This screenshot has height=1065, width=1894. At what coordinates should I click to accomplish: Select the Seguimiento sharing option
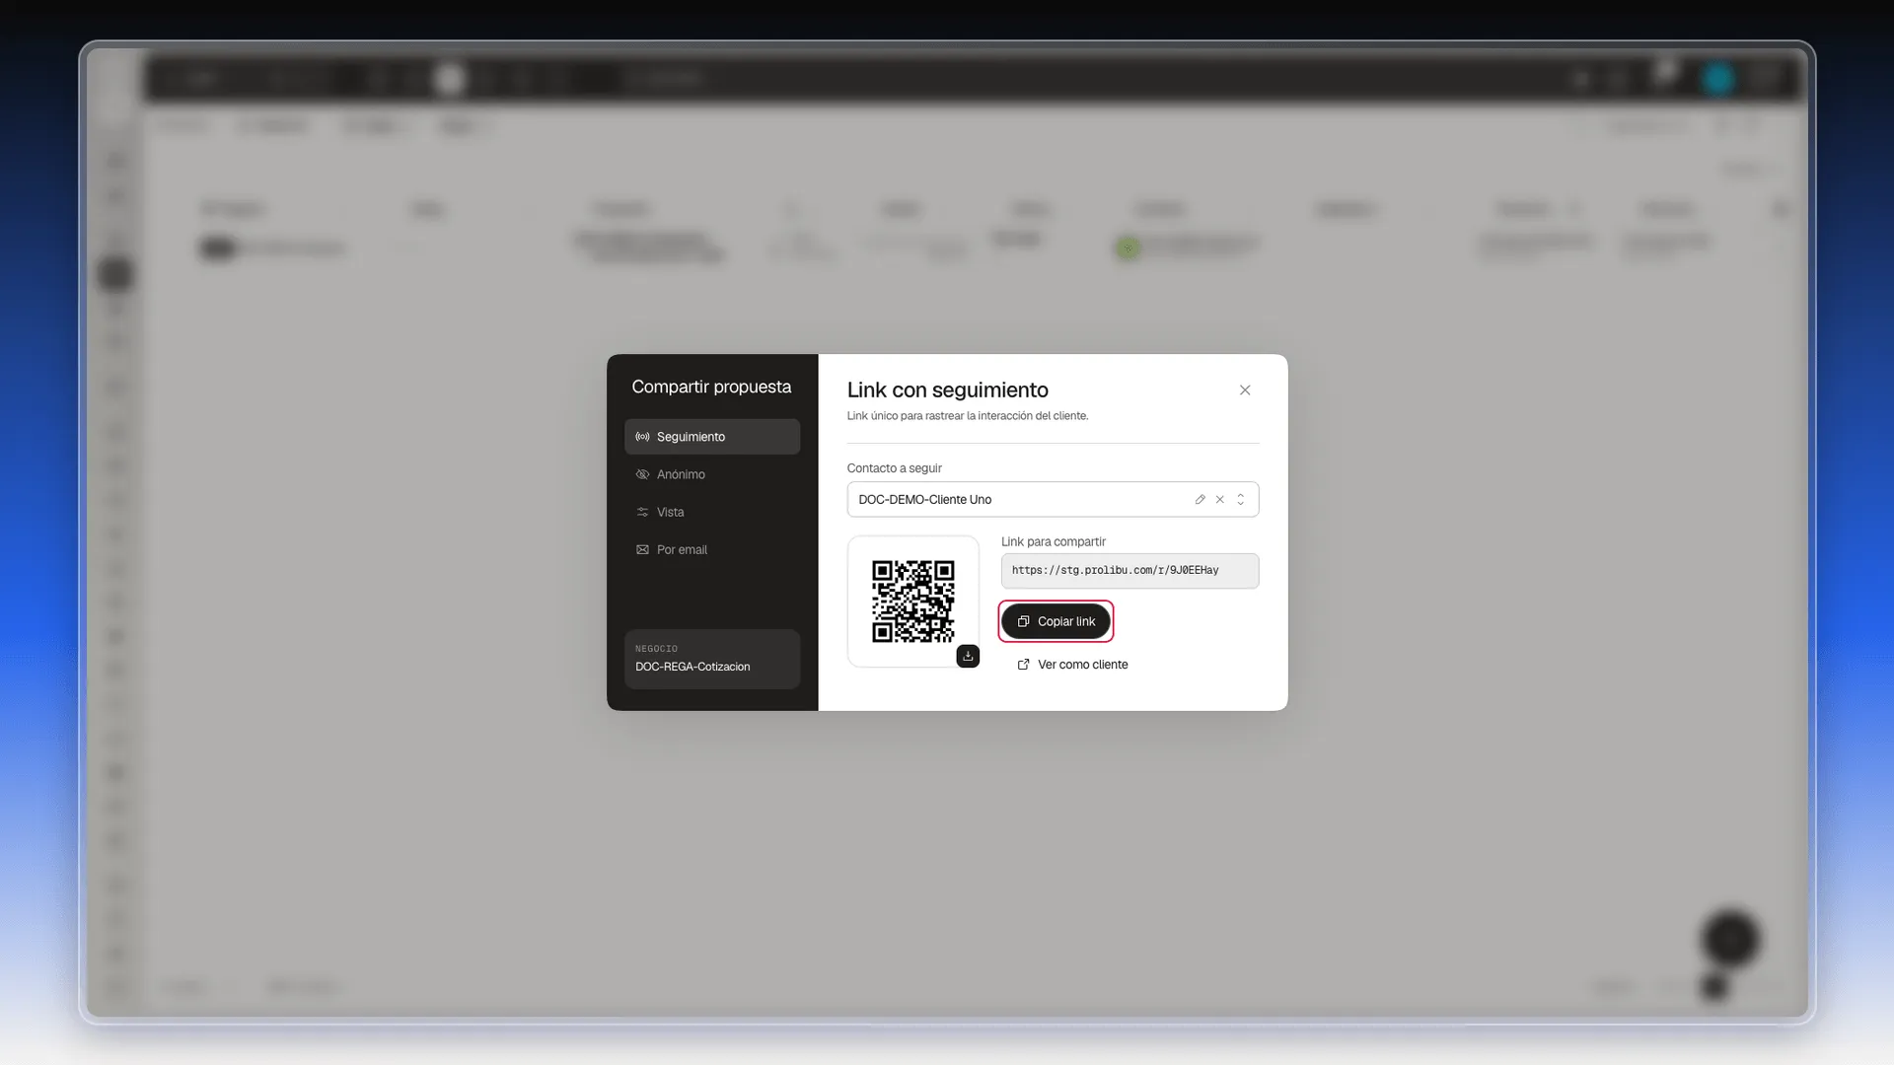(x=711, y=437)
